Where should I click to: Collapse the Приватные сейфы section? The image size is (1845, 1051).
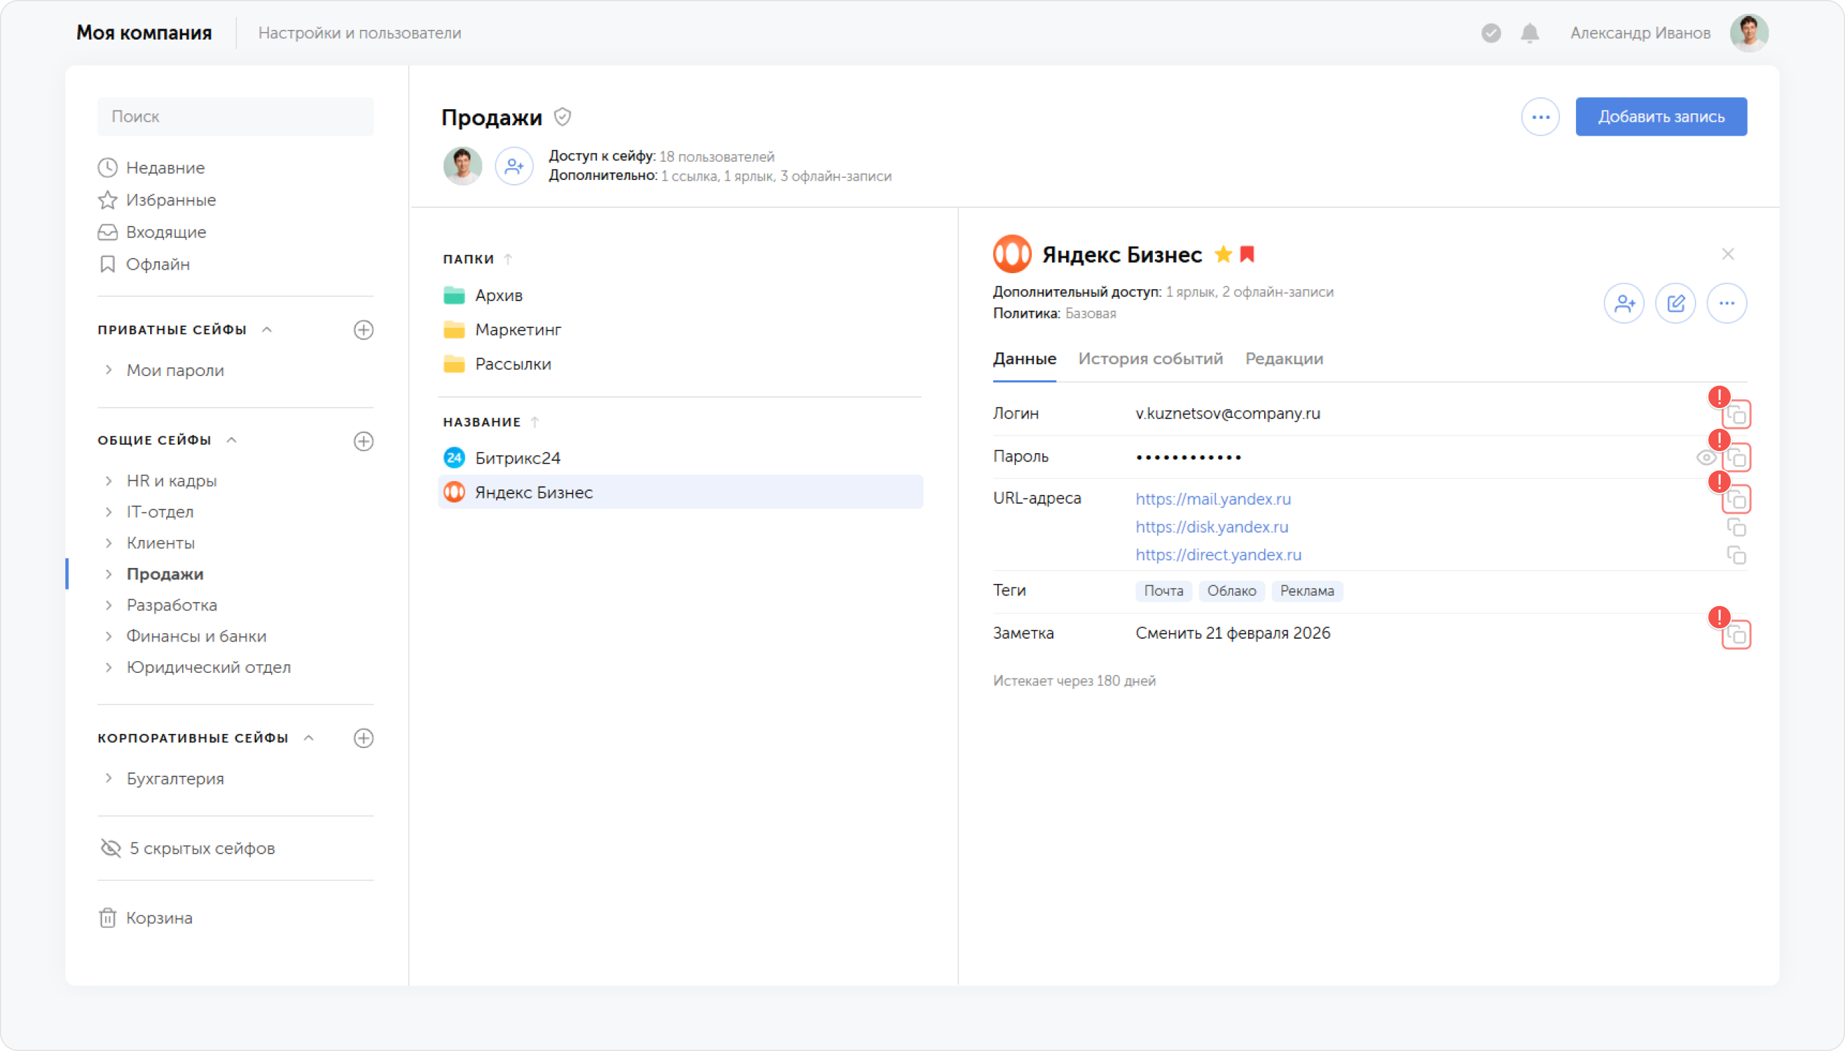(x=267, y=330)
